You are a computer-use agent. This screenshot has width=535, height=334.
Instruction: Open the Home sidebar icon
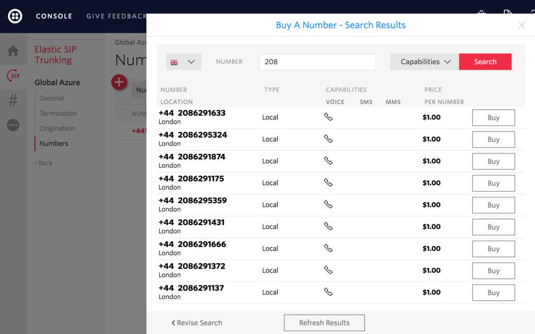(x=13, y=51)
